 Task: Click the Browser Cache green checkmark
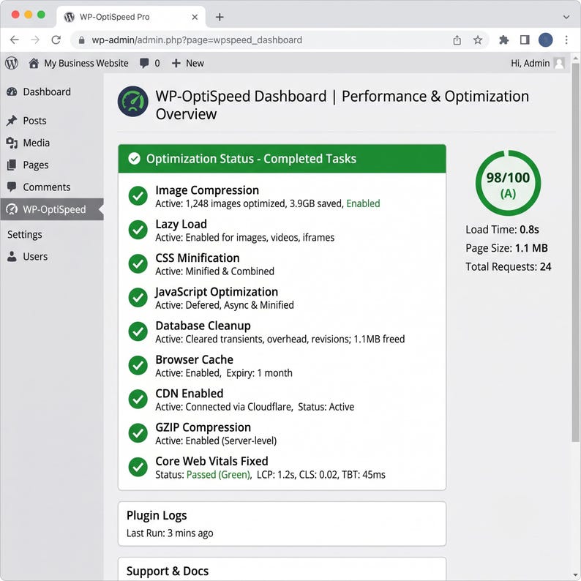pos(138,365)
